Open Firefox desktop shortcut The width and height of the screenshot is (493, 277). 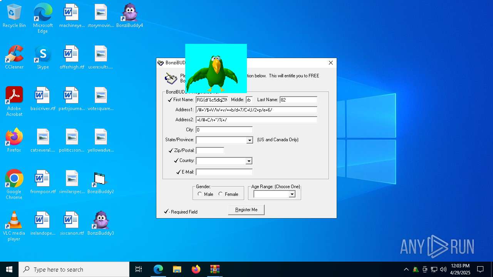click(x=14, y=141)
